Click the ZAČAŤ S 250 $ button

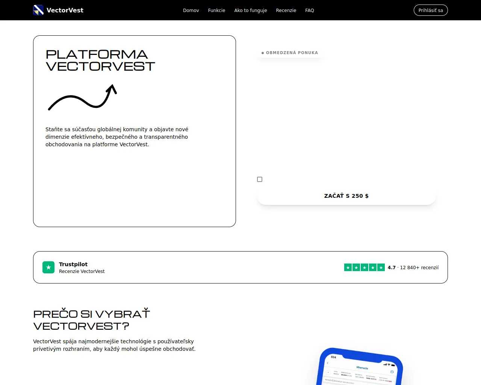coord(346,196)
